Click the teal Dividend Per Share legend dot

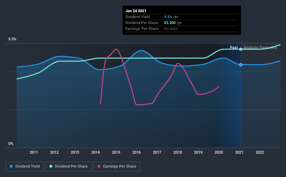tap(51, 166)
